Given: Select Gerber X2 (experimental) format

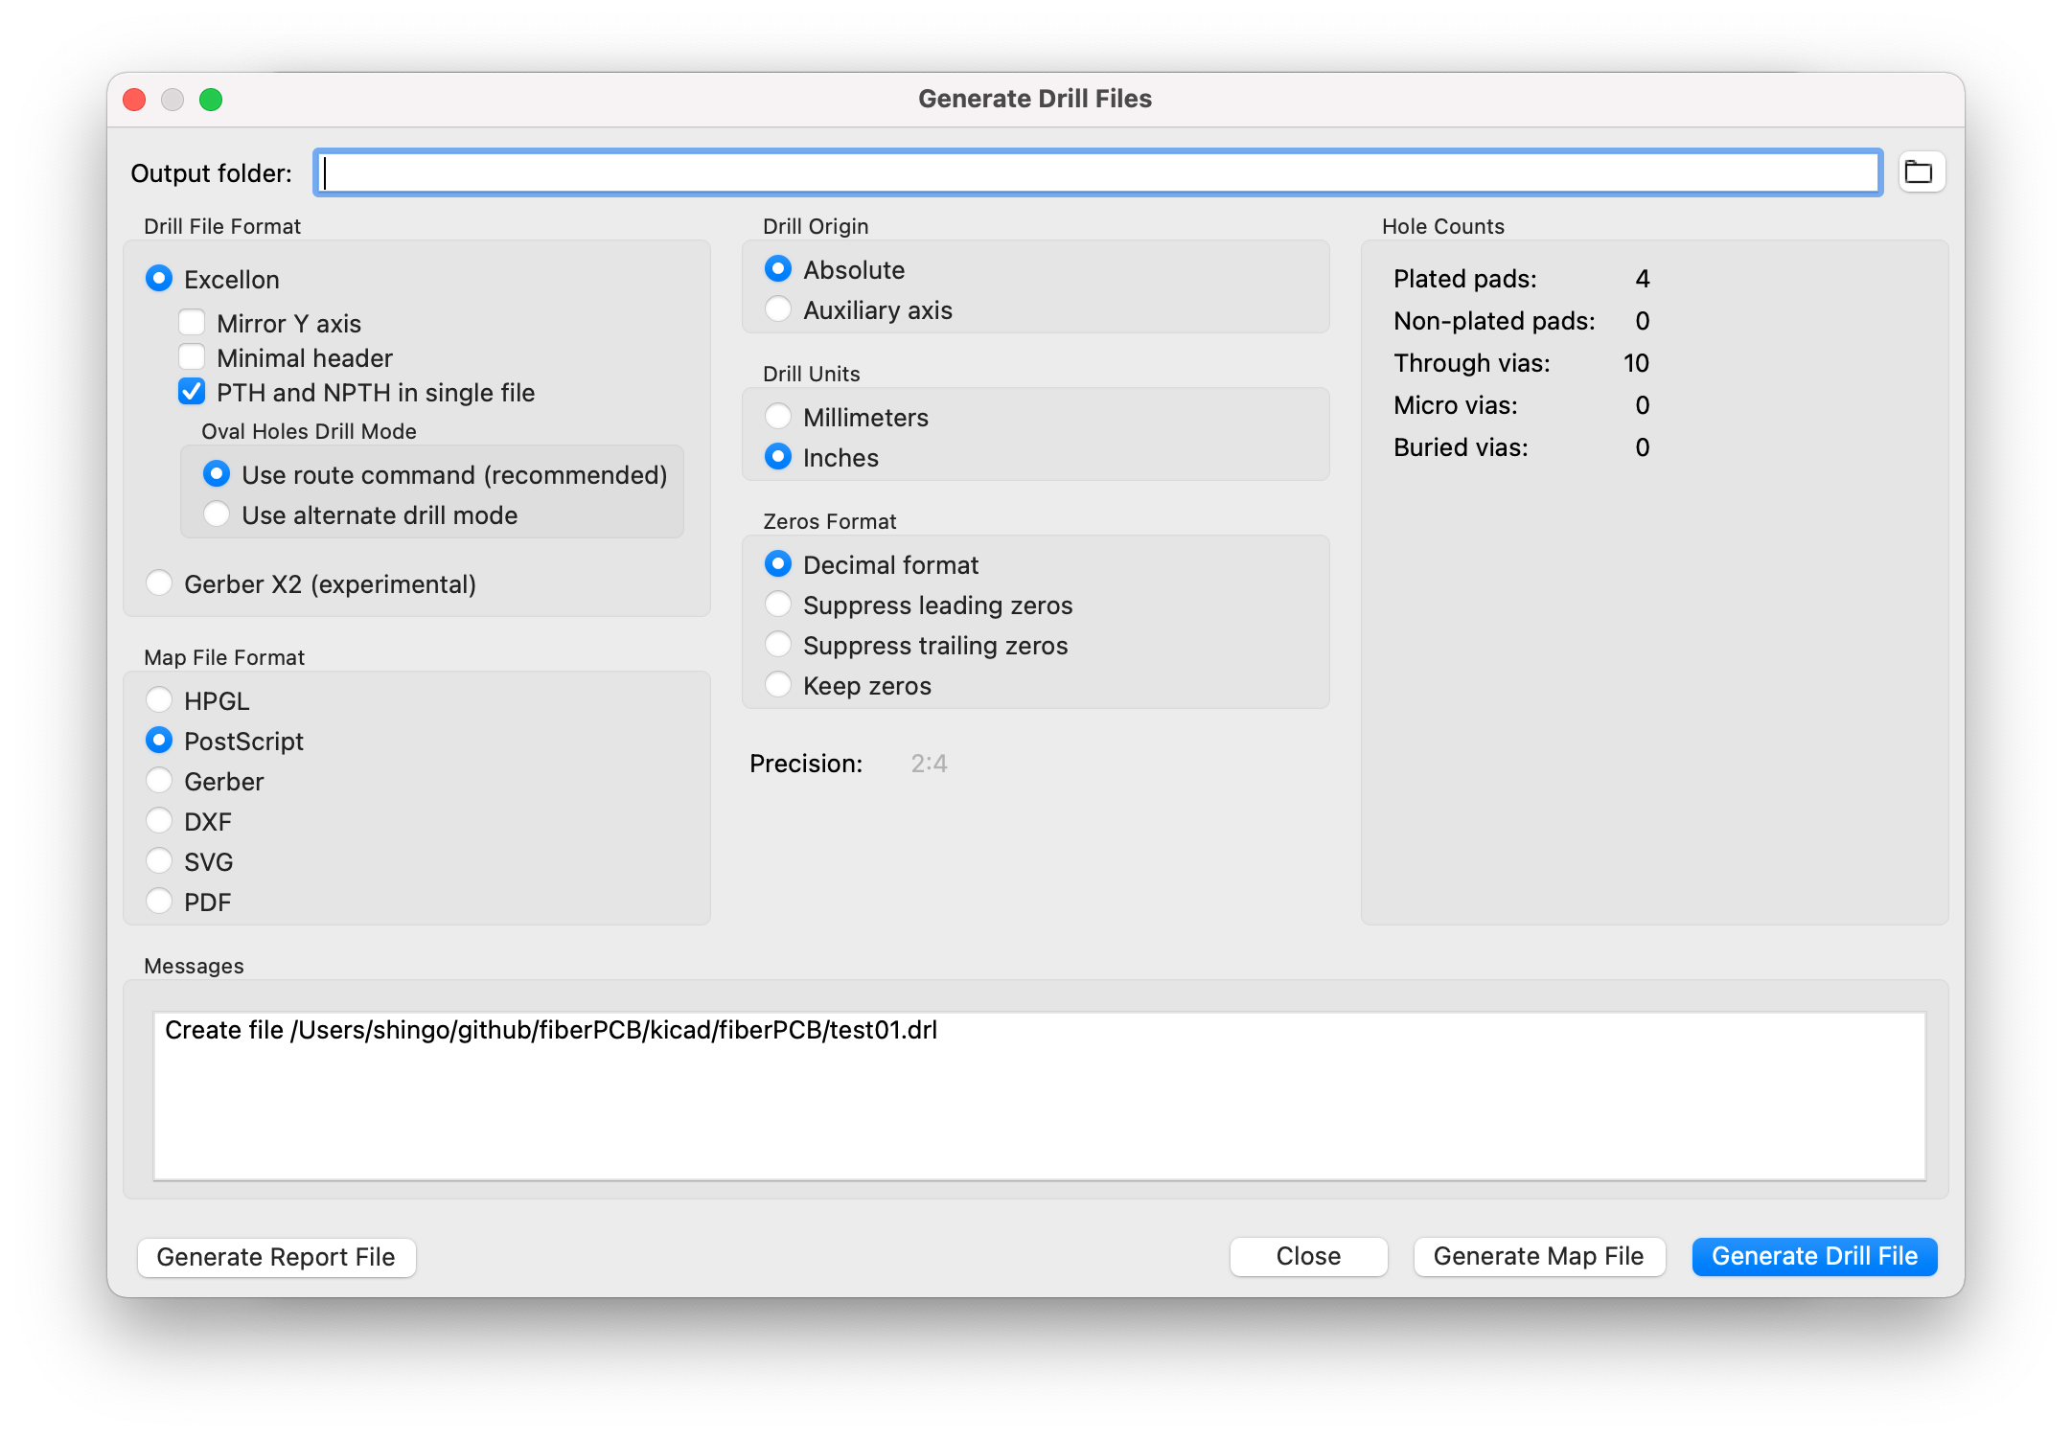Looking at the screenshot, I should coord(160,583).
